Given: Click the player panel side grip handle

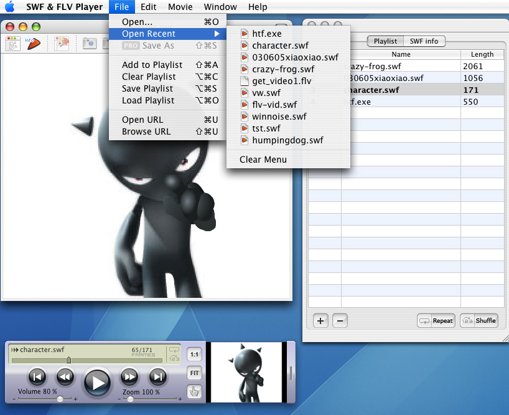Looking at the screenshot, I should (x=291, y=373).
